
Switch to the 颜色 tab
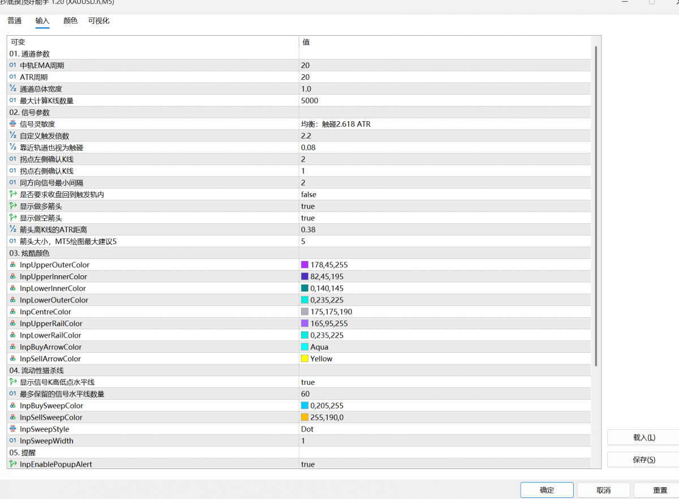pos(70,21)
